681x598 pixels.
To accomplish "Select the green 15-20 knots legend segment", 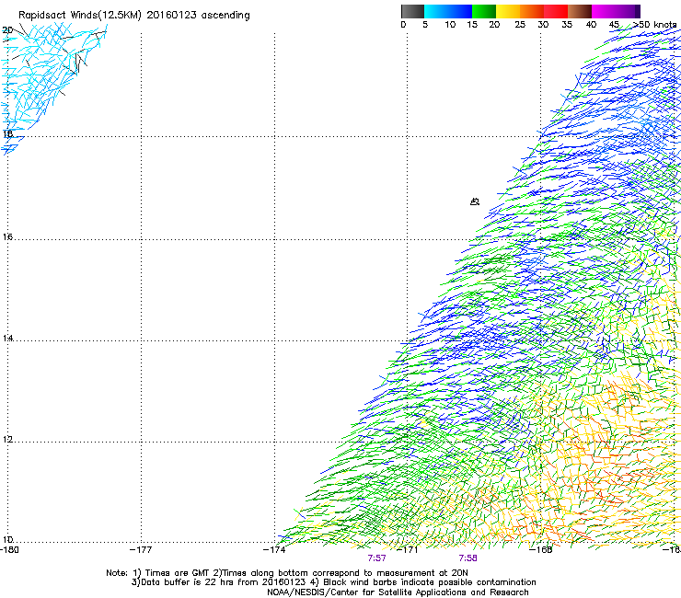I will tap(484, 11).
